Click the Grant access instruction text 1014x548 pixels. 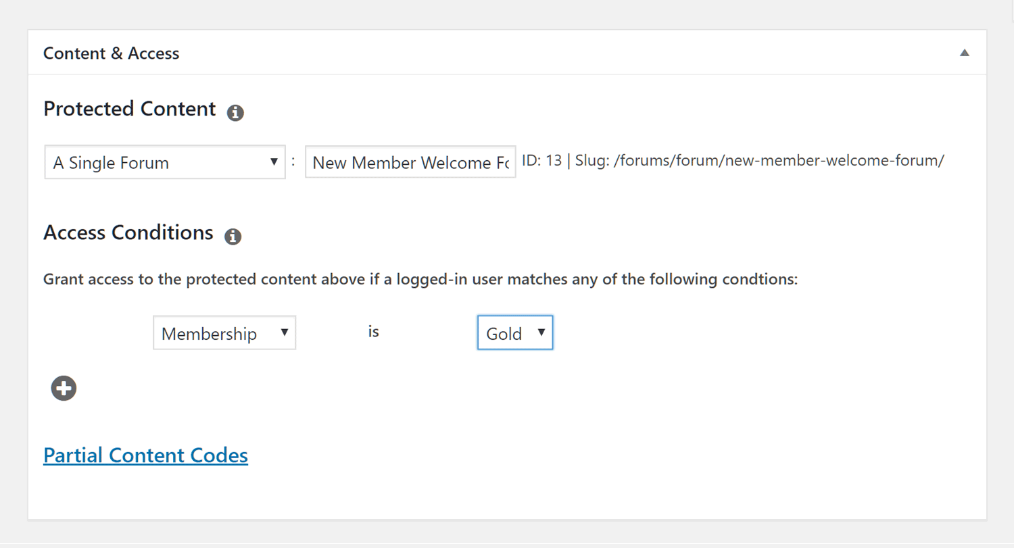(420, 280)
